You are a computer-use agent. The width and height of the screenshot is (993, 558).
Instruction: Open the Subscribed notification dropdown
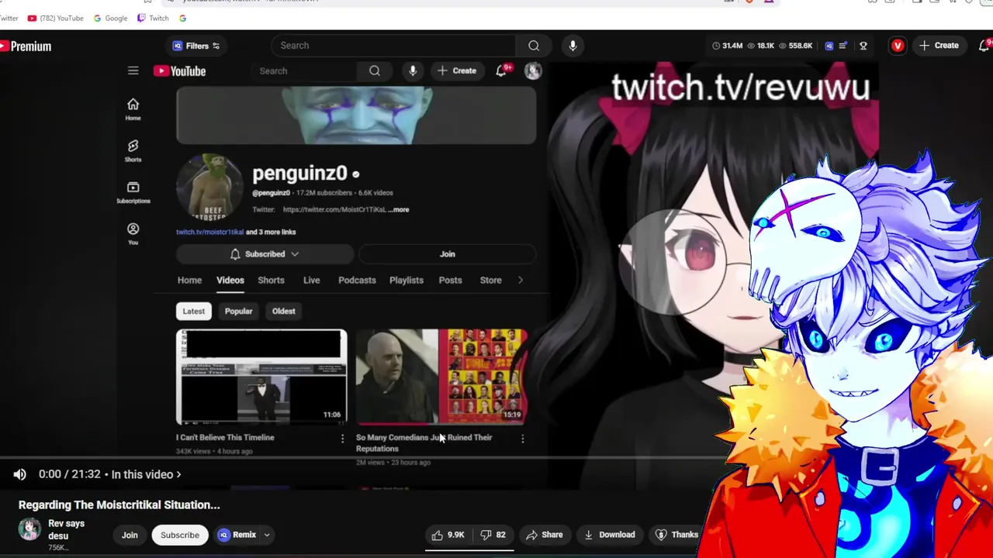265,254
